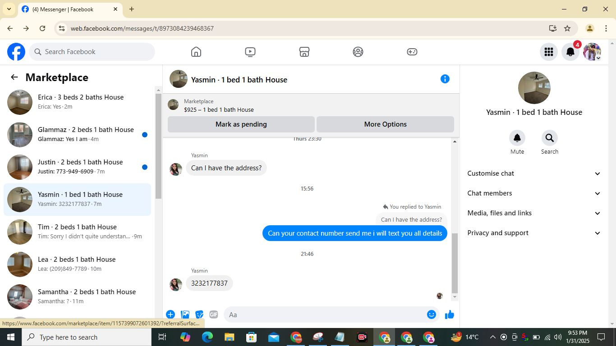
Task: Bookmark this page with the star icon
Action: point(567,28)
